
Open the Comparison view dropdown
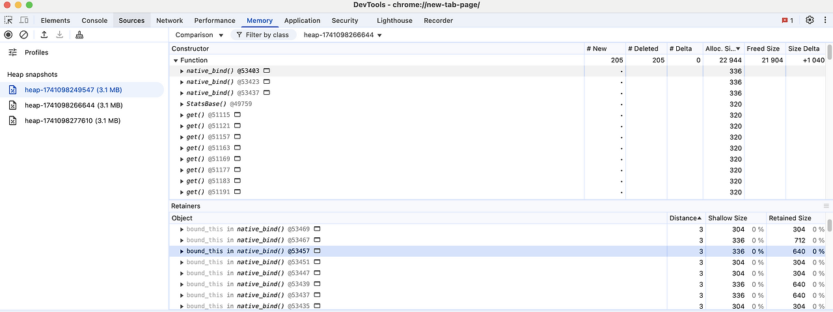(x=199, y=35)
